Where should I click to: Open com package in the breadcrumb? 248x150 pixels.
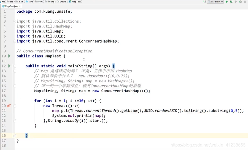click(40, 2)
